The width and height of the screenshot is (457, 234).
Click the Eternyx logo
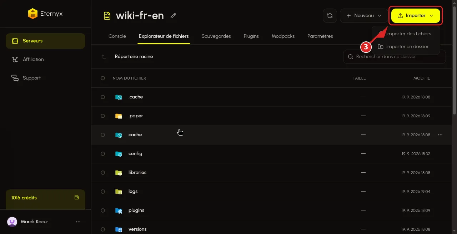point(32,14)
